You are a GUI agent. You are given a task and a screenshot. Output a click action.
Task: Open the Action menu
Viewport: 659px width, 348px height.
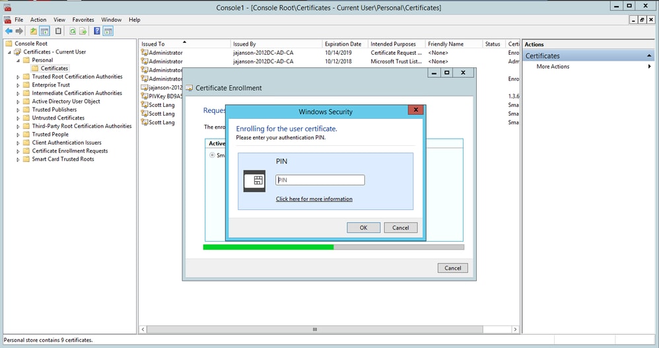(x=38, y=20)
